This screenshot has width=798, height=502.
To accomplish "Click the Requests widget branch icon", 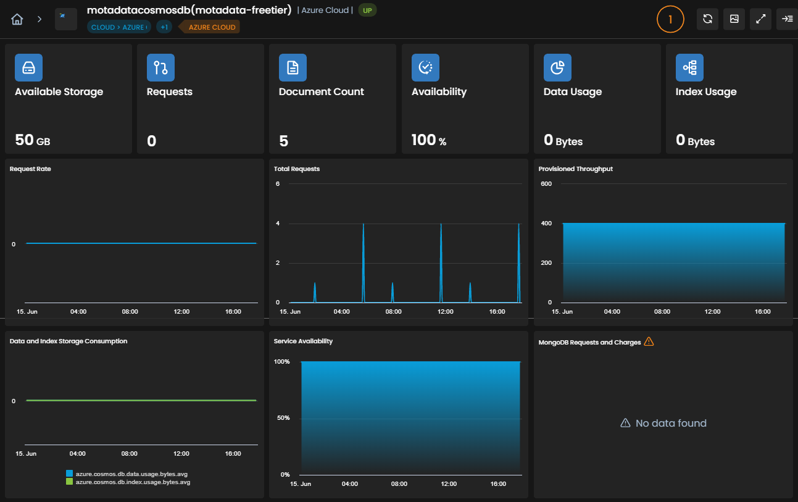I will point(160,68).
